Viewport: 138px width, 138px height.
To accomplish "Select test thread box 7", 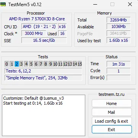I will [x=41, y=64].
